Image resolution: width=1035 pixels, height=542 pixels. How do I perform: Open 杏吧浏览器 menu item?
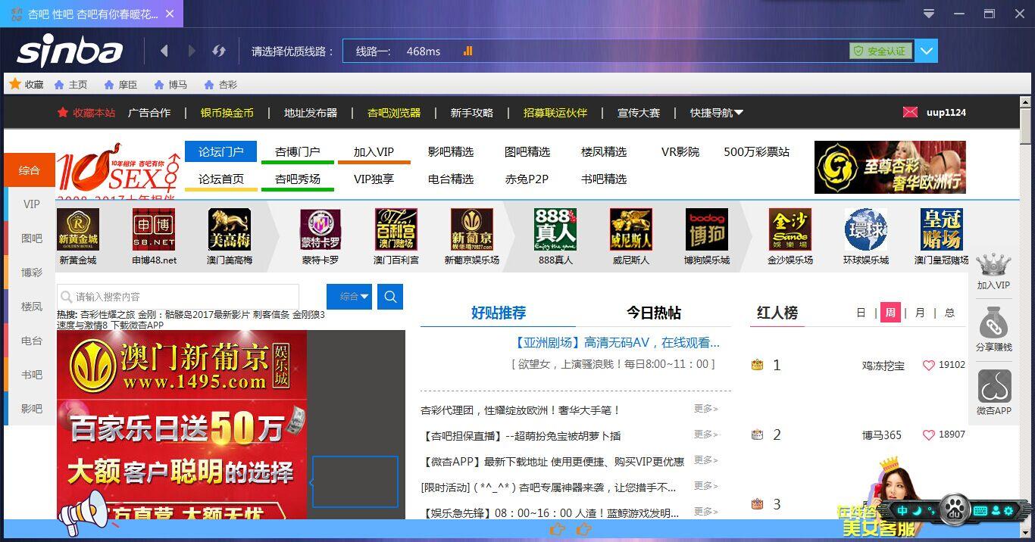(394, 112)
